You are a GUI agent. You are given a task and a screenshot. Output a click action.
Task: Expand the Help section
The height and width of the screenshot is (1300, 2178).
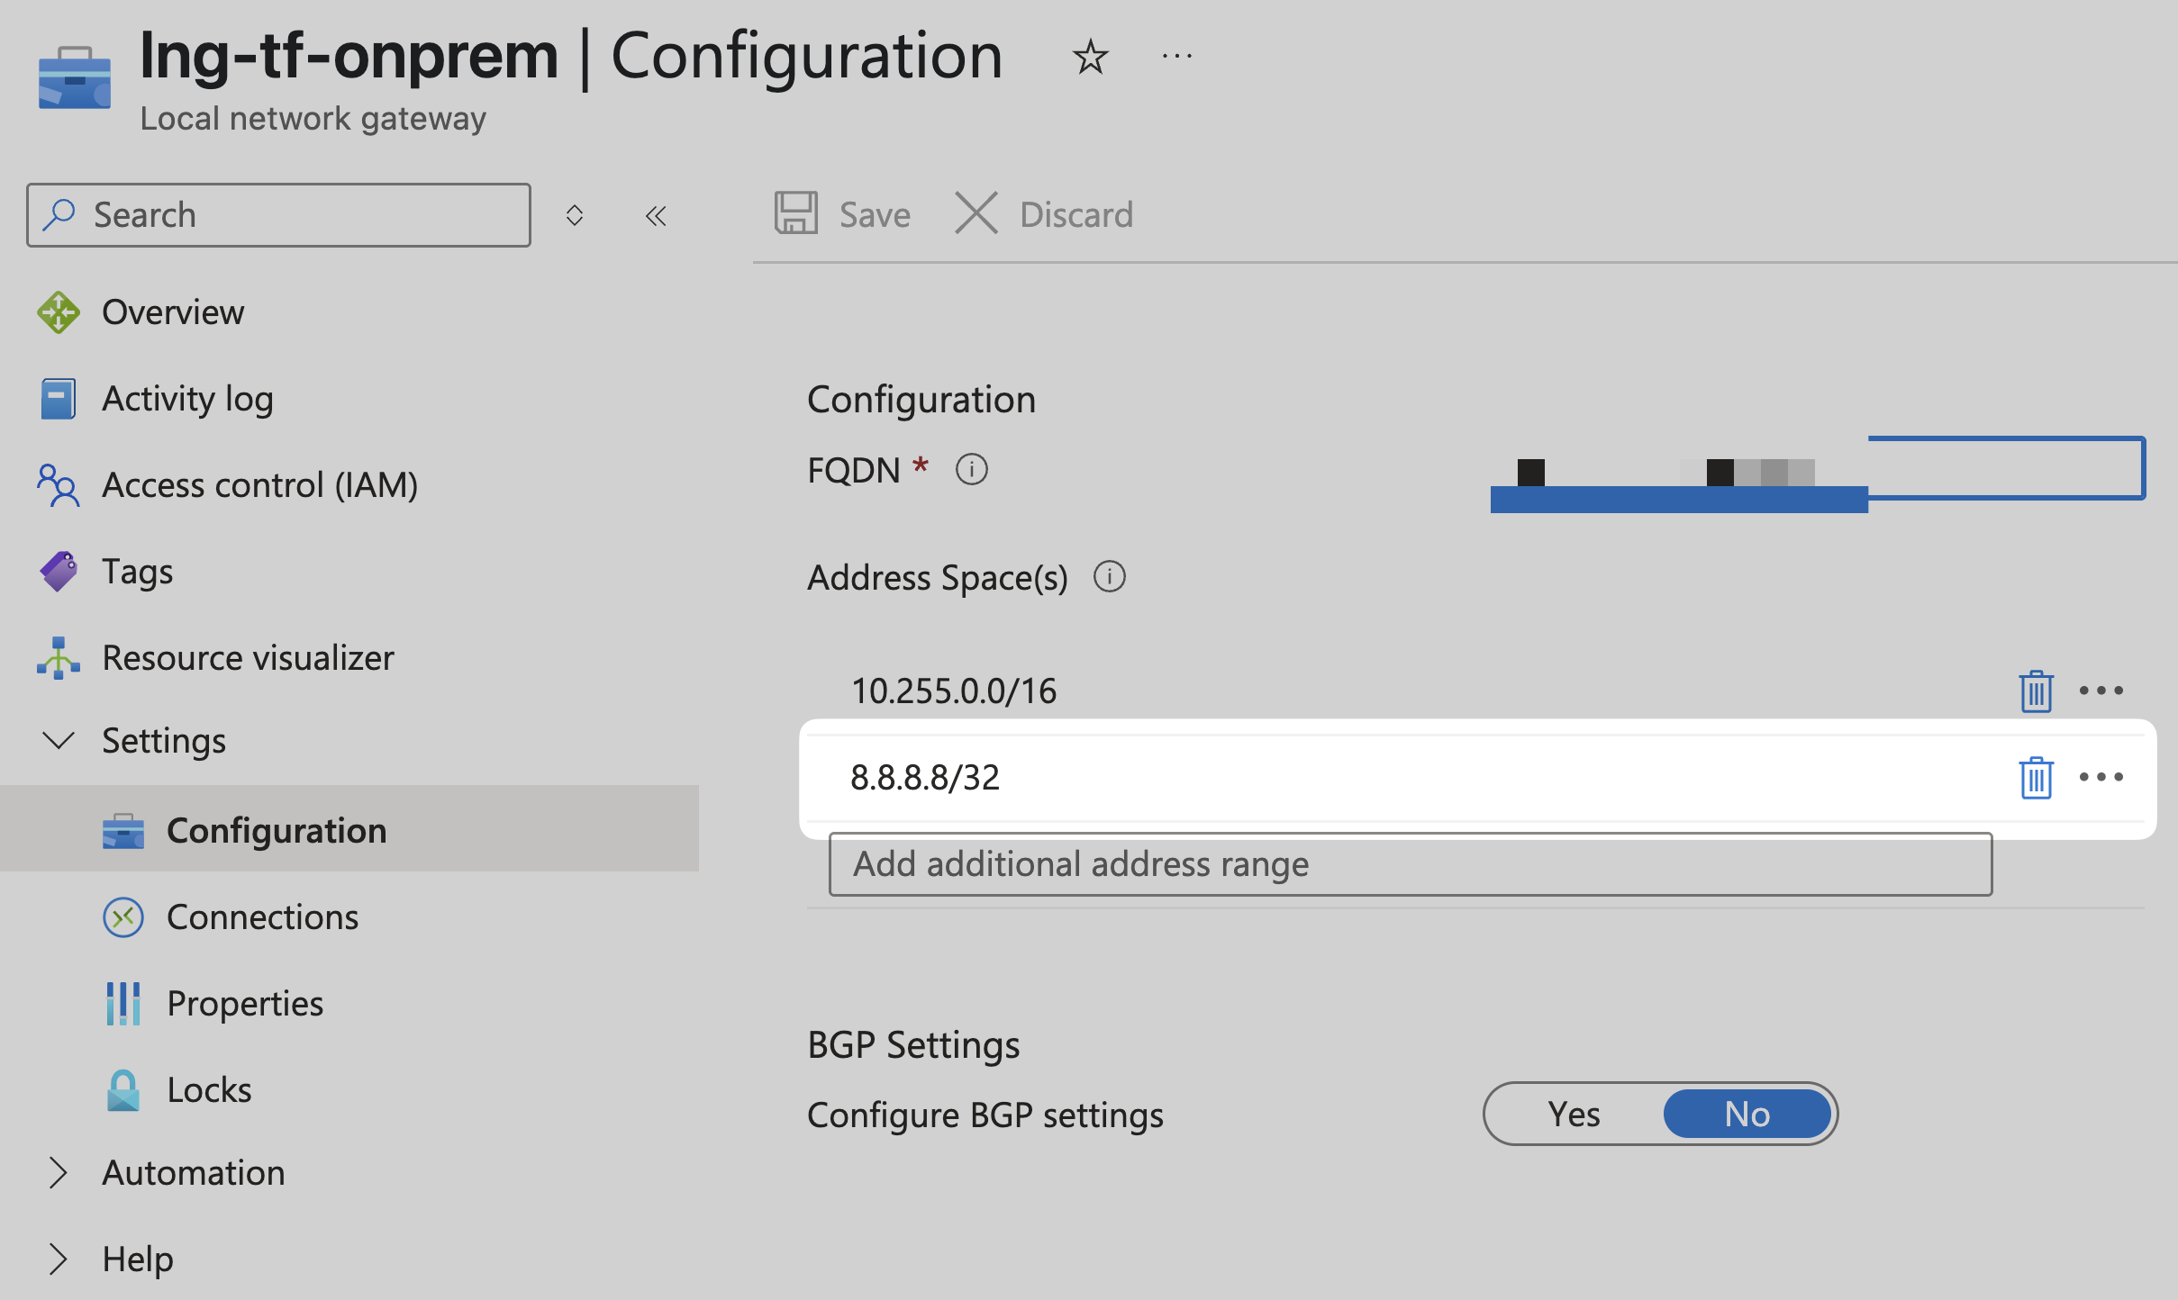click(x=59, y=1259)
